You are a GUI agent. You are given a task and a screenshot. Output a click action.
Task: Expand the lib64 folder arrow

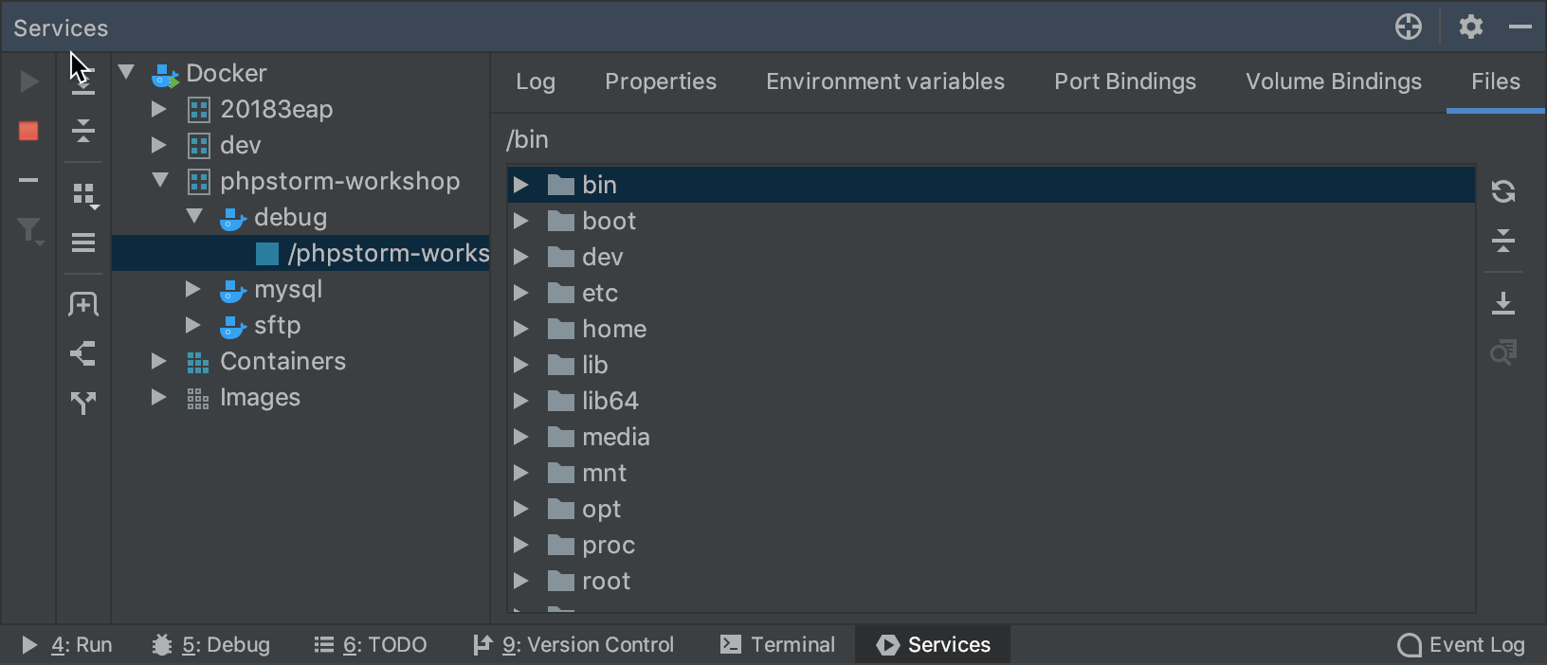(x=520, y=401)
